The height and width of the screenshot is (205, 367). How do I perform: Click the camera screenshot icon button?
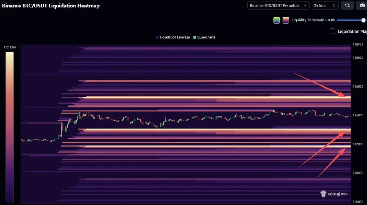click(x=362, y=5)
